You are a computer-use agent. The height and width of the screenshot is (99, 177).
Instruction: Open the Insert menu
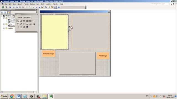point(20,4)
